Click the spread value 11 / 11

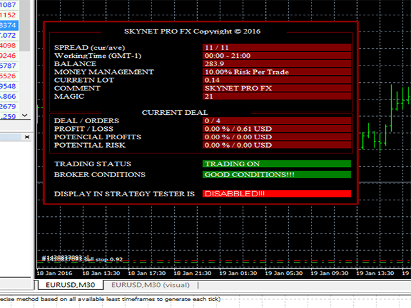coord(277,47)
